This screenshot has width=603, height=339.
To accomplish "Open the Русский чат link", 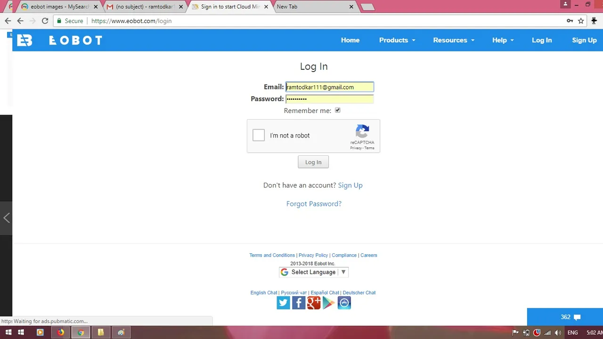I will coord(294,292).
